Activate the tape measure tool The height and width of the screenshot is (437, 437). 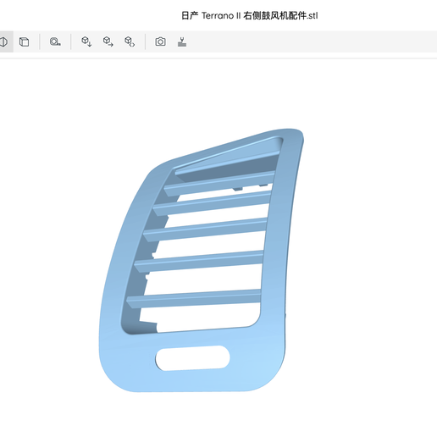click(x=55, y=41)
